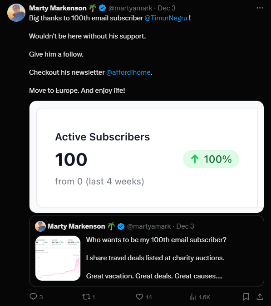Click the Dec 3 timestamp of main tweet
The width and height of the screenshot is (271, 306).
click(x=167, y=8)
